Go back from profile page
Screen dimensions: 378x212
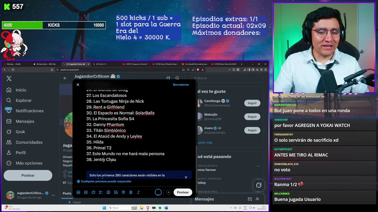pos(65,78)
